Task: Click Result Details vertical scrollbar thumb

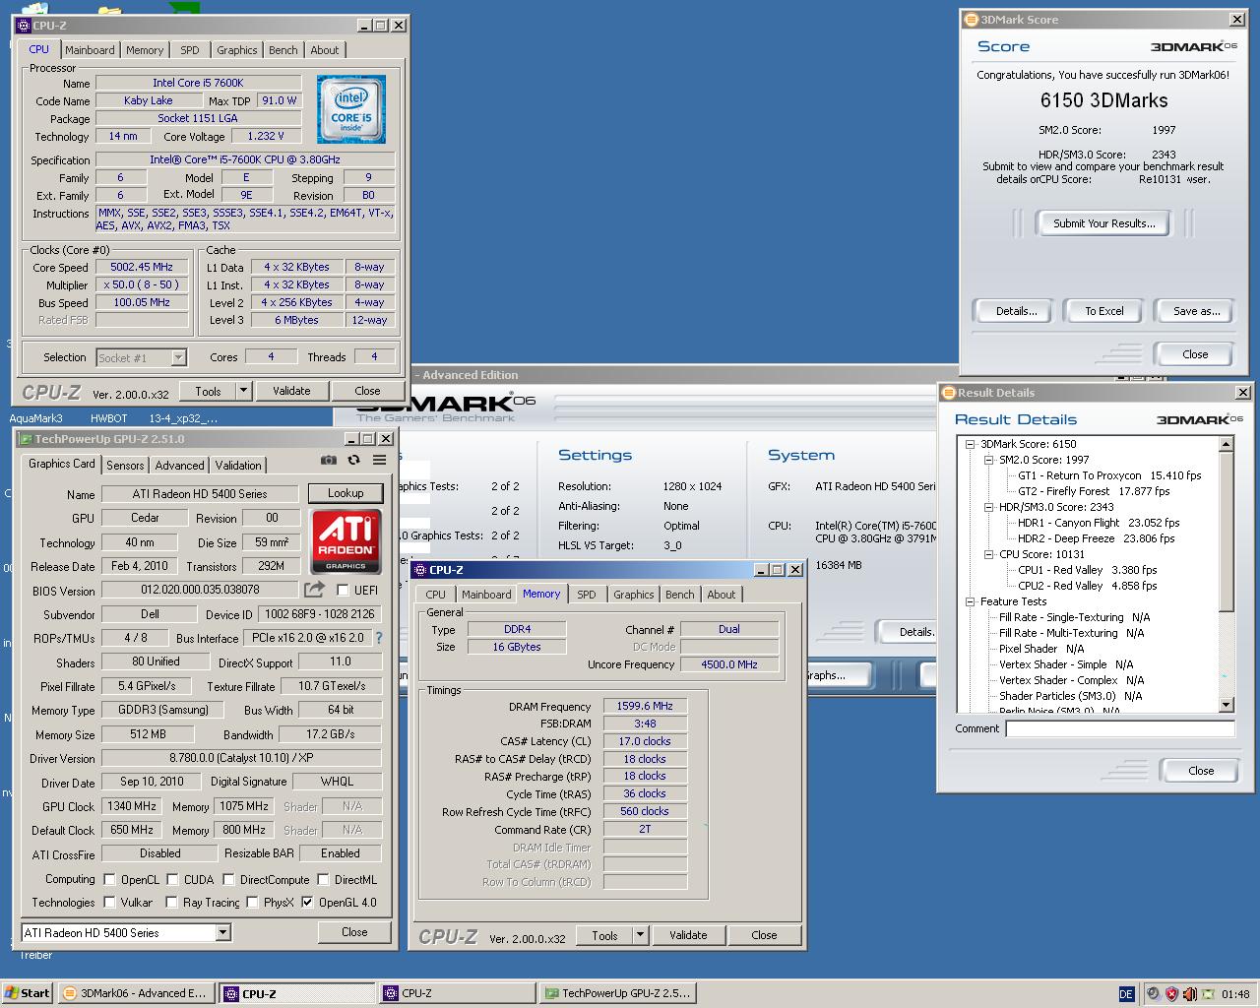Action: (1227, 531)
